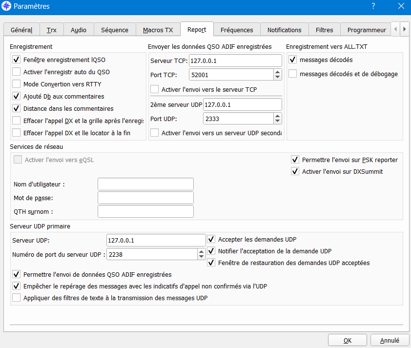The image size is (411, 348).
Task: Click the app icon in the title bar
Action: [6, 6]
